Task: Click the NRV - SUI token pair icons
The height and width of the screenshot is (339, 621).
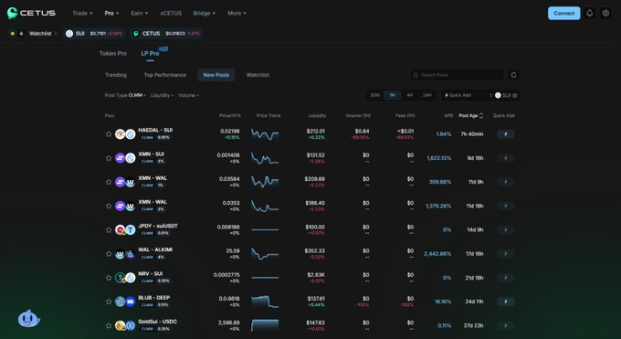Action: (x=125, y=278)
